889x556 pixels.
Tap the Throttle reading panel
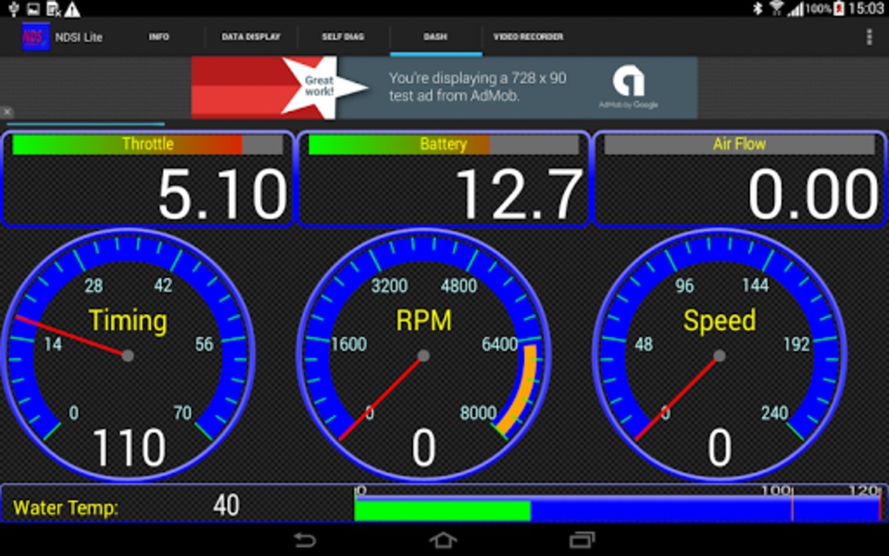[148, 179]
